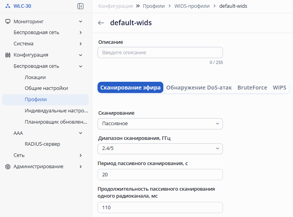Viewport: 293px width, 217px height.
Task: Click the Администрирование gear icon
Action: click(x=8, y=167)
